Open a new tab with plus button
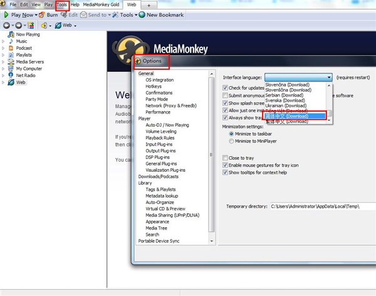Image resolution: width=376 pixels, height=296 pixels. (x=149, y=5)
